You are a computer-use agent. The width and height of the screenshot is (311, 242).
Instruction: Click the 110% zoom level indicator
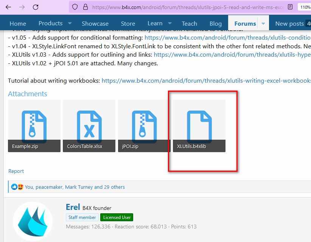305,7
